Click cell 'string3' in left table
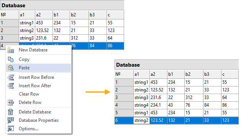The width and height of the screenshot is (241, 139). point(27,38)
